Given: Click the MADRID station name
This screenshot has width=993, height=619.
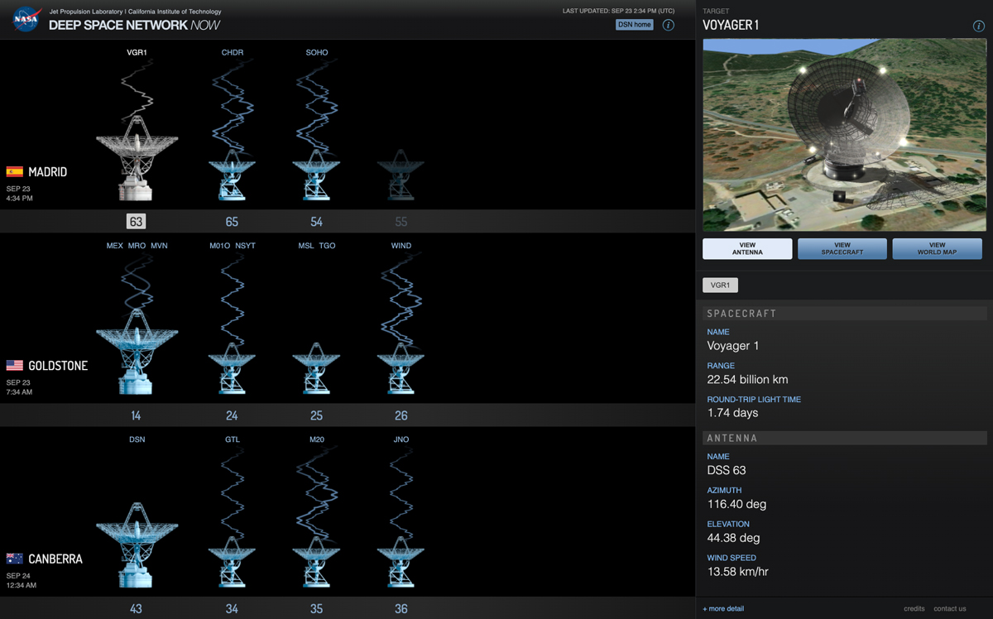Looking at the screenshot, I should pos(48,172).
